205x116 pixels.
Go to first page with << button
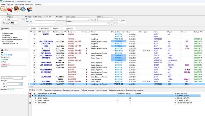(2, 19)
